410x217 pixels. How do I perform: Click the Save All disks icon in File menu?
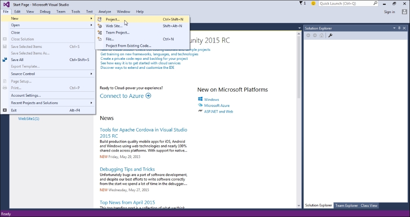[5, 59]
